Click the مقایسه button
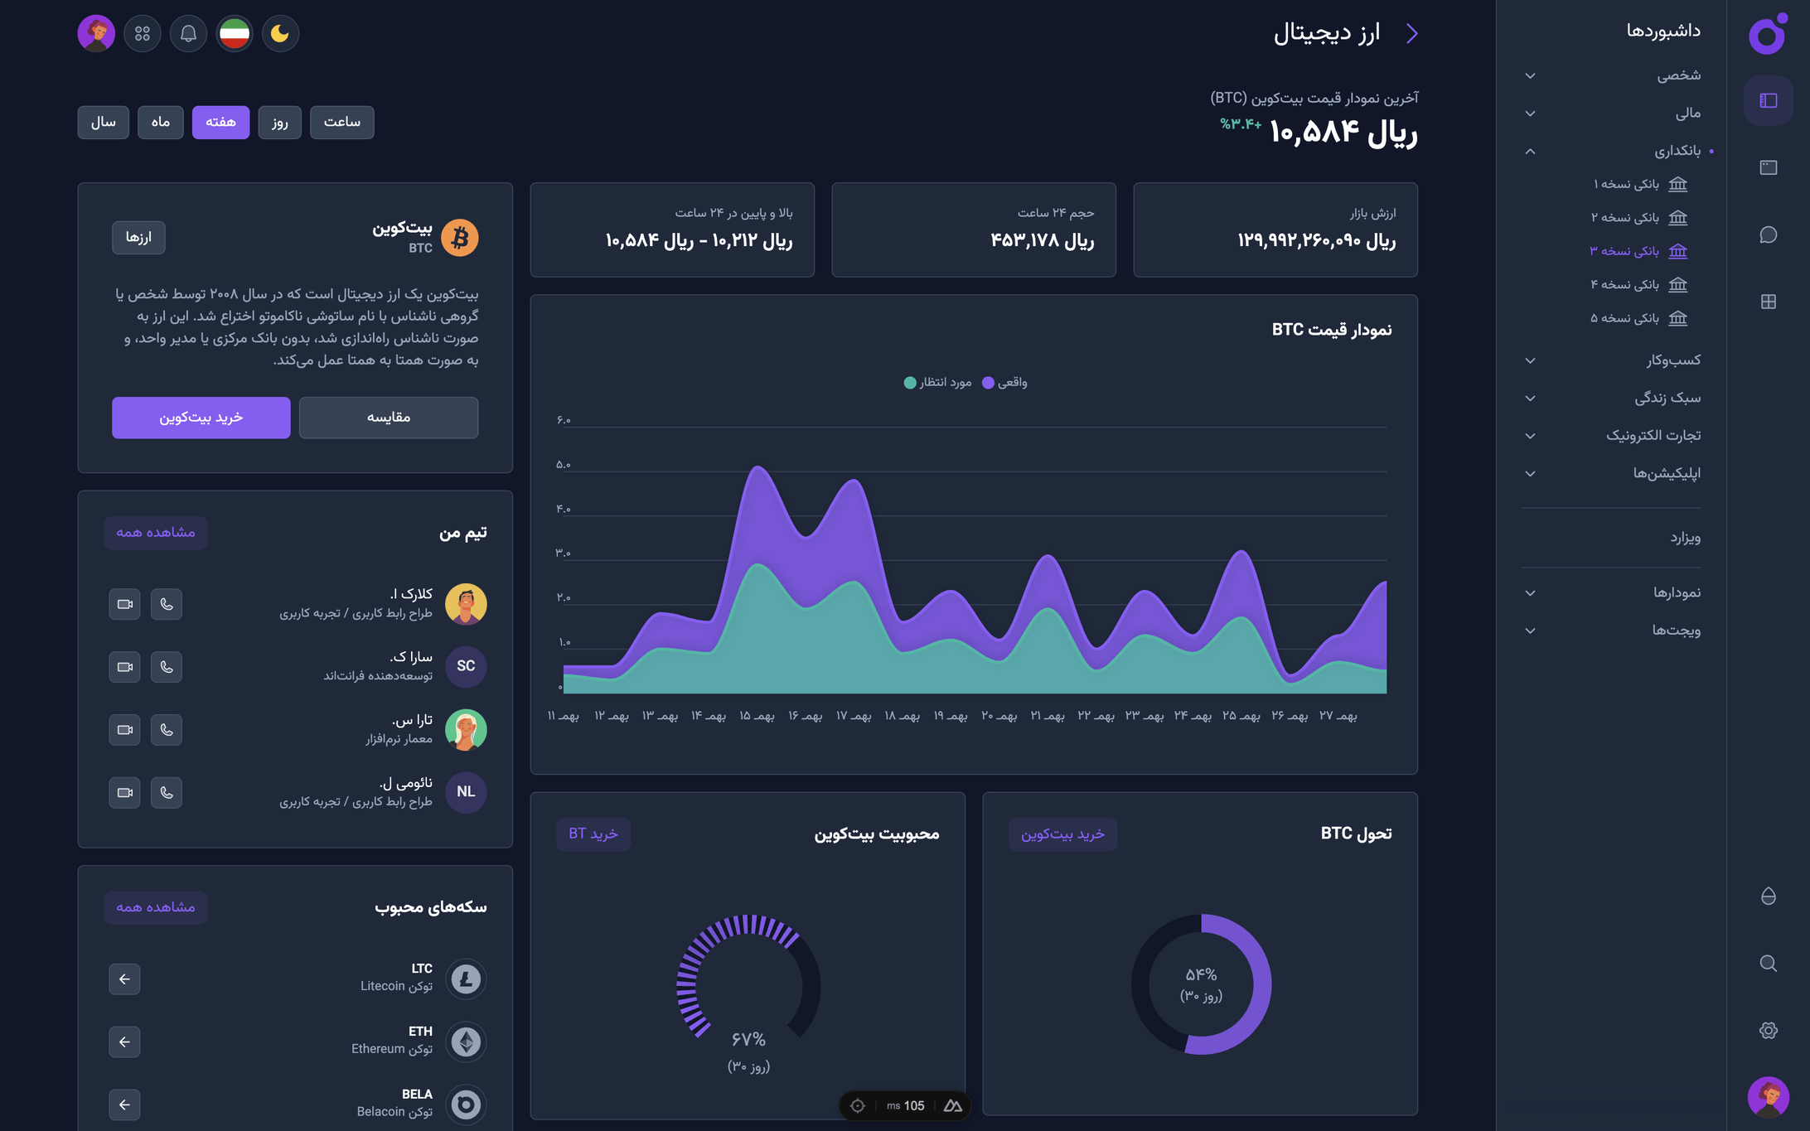1810x1131 pixels. [x=389, y=418]
